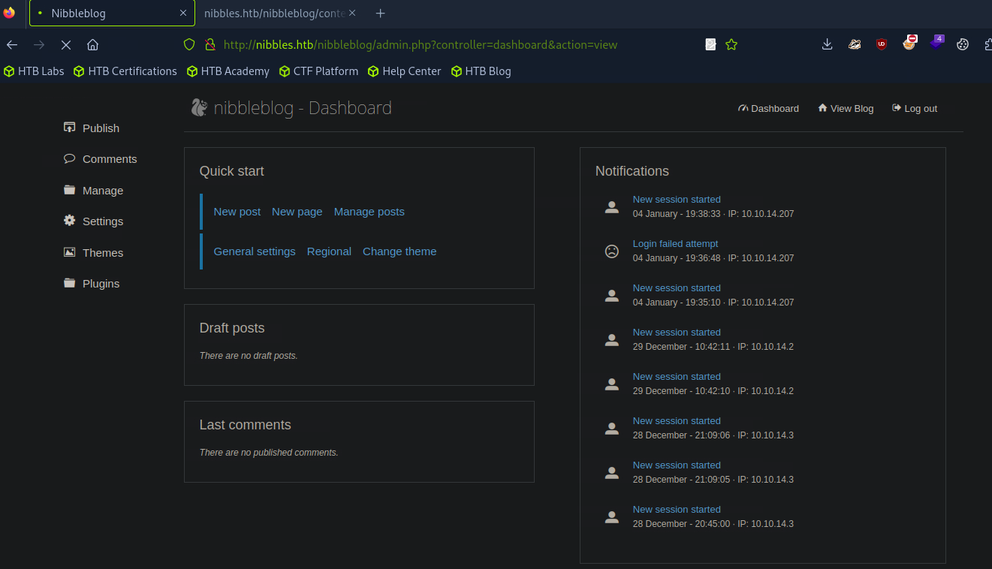Open Change theme quick start link
Viewport: 992px width, 569px height.
(x=399, y=251)
